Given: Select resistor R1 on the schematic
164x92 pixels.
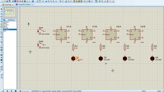Looking at the screenshot, I should tap(73, 47).
